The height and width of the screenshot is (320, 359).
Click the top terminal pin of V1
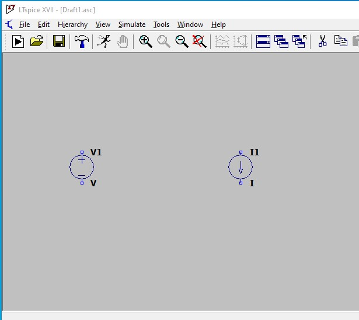pyautogui.click(x=82, y=152)
